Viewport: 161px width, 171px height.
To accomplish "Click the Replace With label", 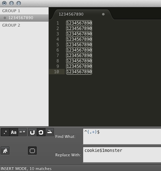I will pyautogui.click(x=68, y=155).
